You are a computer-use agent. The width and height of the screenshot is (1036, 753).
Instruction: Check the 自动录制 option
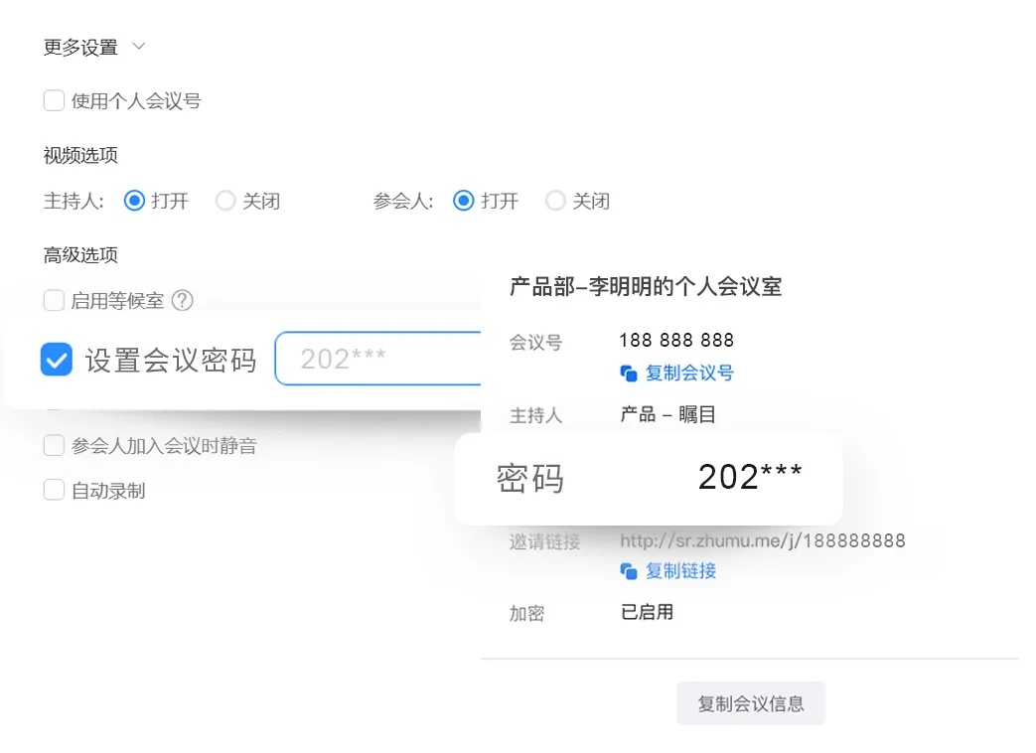[55, 490]
